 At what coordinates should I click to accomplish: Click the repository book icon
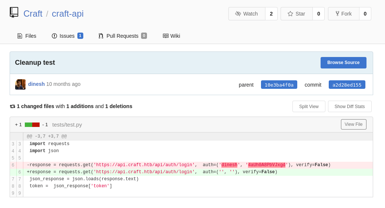[x=14, y=13]
